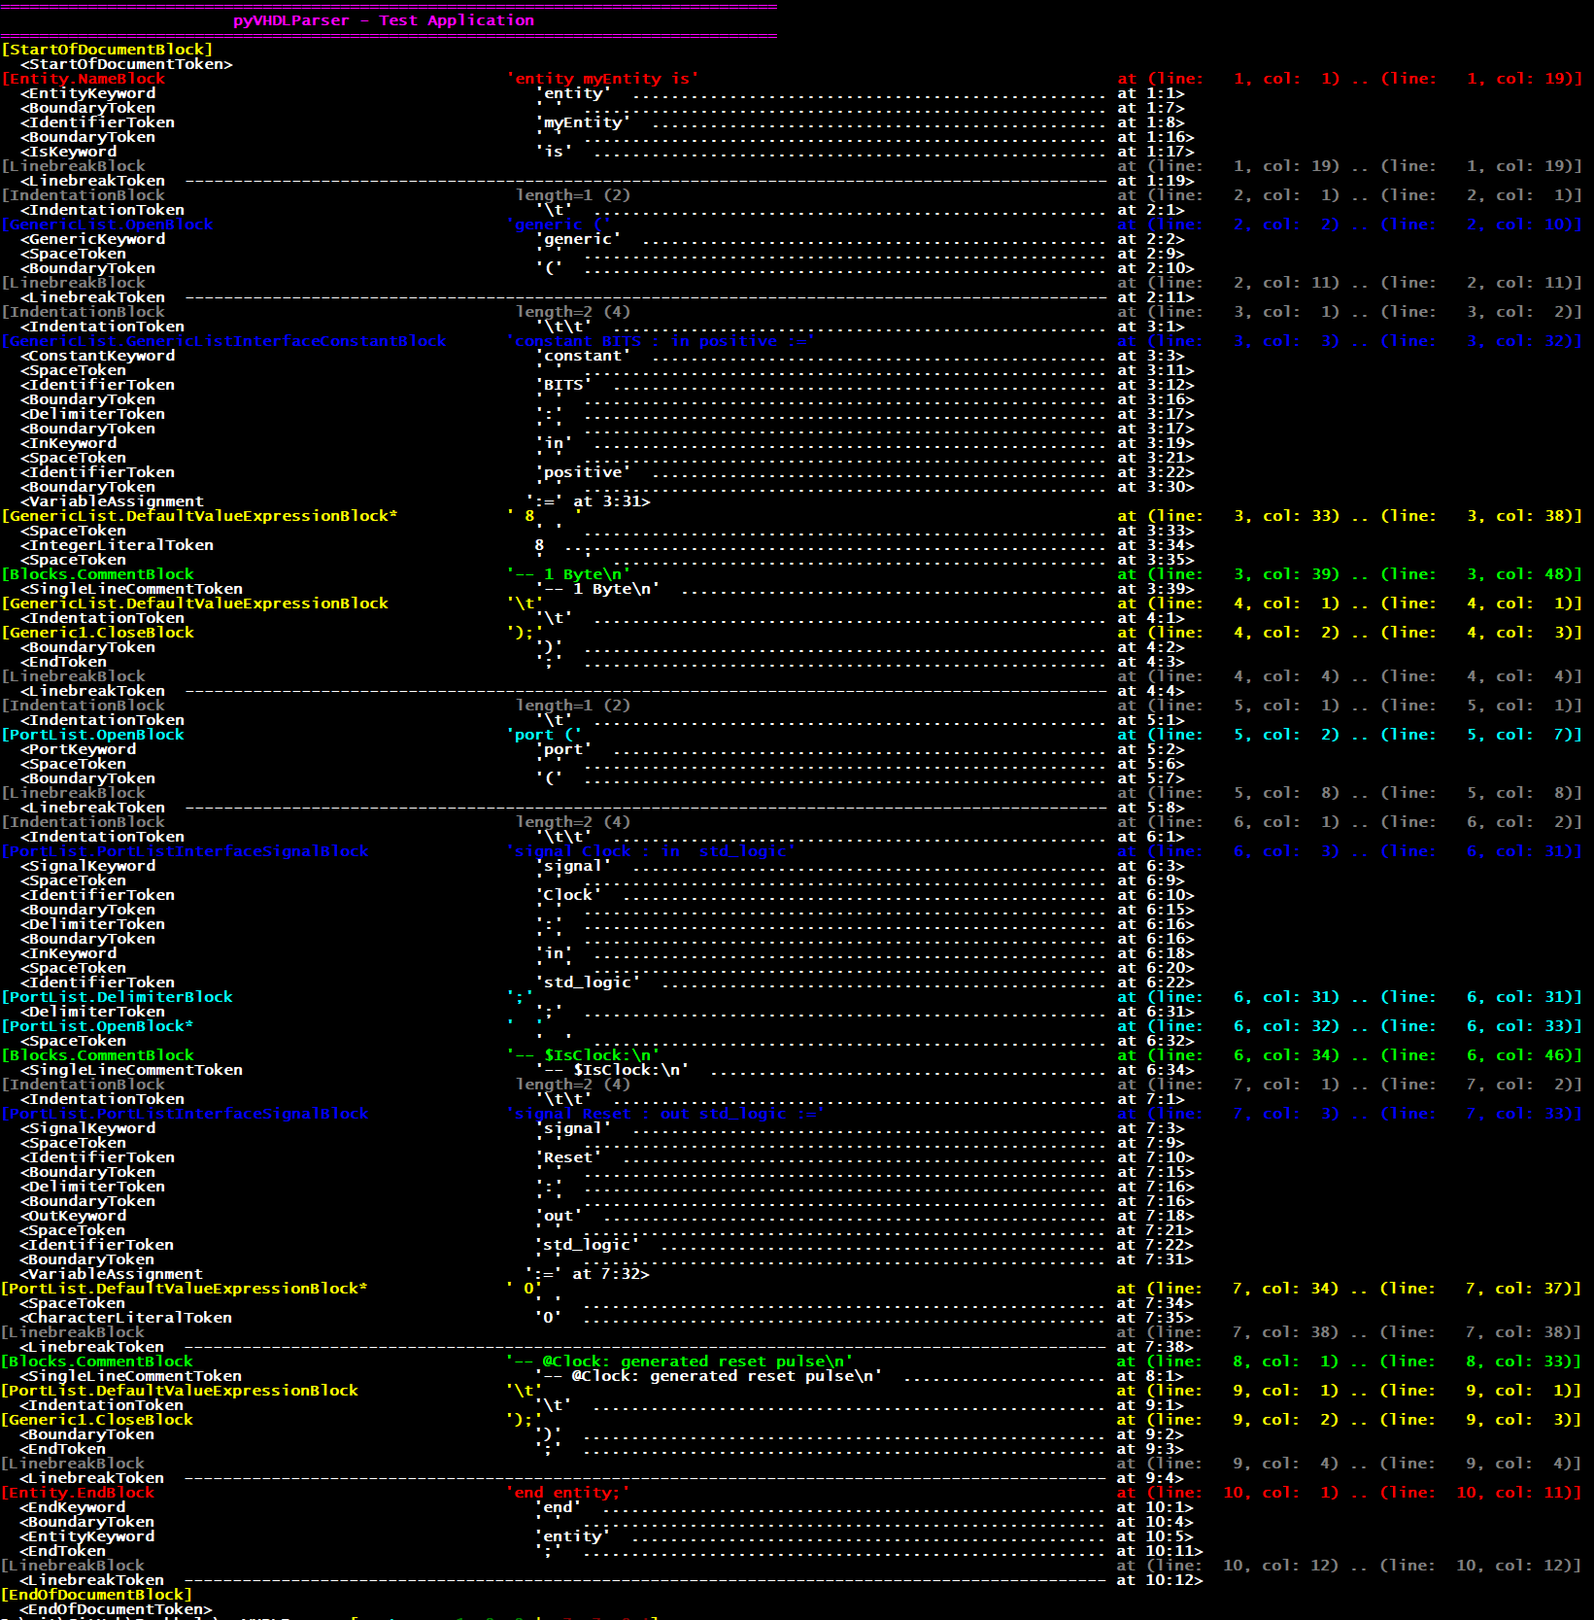Click the red 'entity myEntity is' string
This screenshot has width=1594, height=1620.
coord(602,79)
